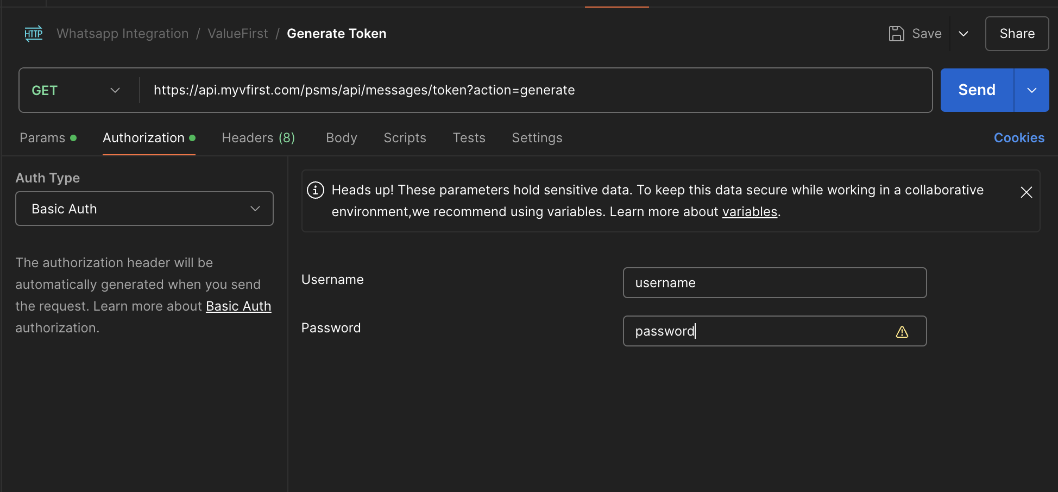Switch to the Params tab
This screenshot has width=1058, height=492.
42,138
